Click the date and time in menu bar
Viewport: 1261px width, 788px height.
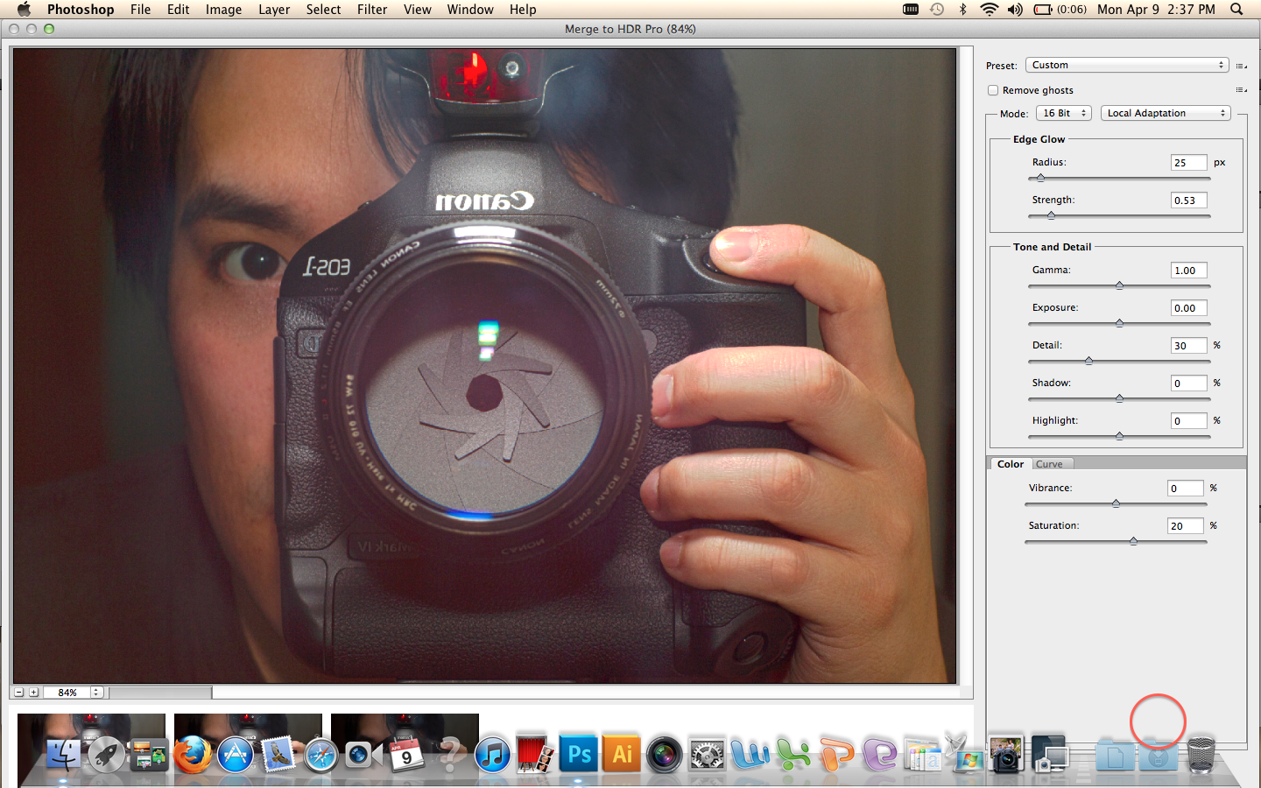pyautogui.click(x=1156, y=10)
